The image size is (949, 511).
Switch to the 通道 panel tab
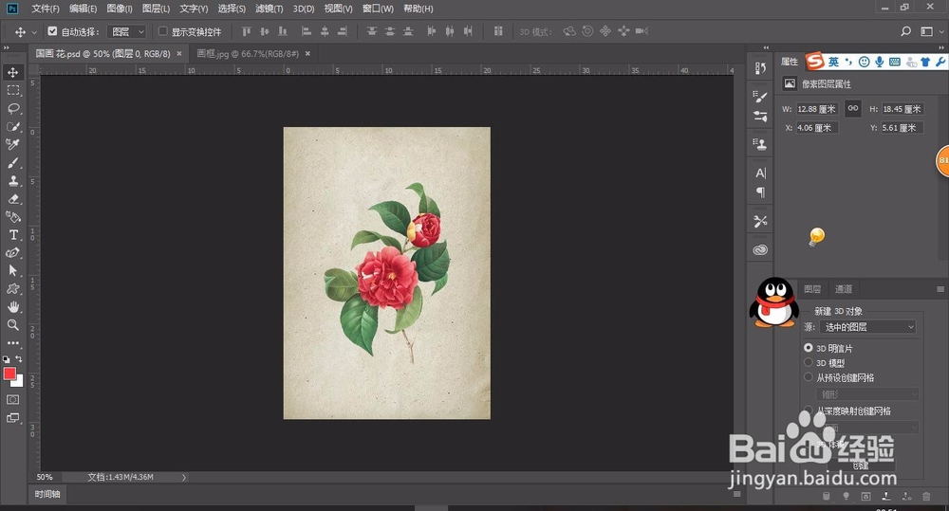pyautogui.click(x=843, y=289)
